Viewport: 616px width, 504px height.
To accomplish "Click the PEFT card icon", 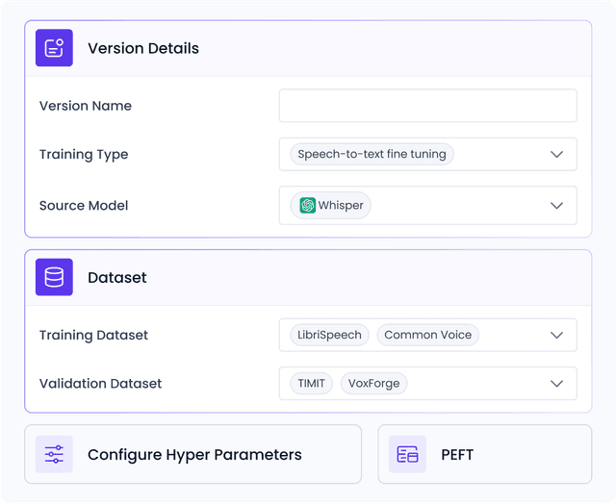I will [x=407, y=454].
